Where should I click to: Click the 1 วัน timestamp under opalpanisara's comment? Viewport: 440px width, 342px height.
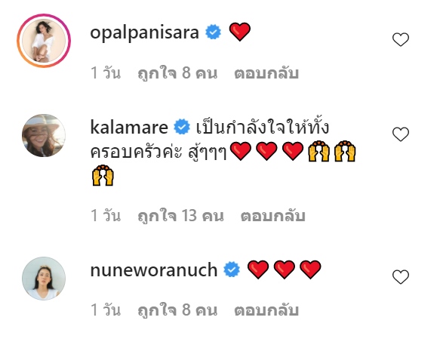106,73
